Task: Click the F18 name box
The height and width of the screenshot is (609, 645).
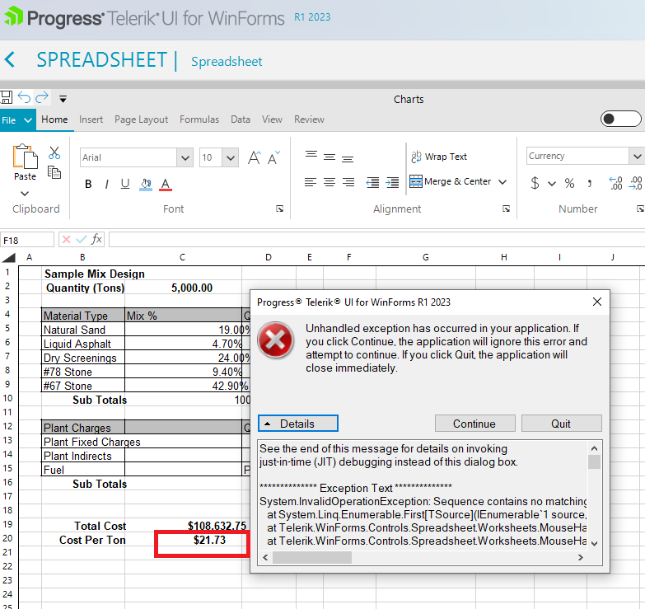Action: point(27,240)
